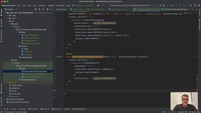
Task: Click expand all icon in Project panel
Action: point(39,9)
